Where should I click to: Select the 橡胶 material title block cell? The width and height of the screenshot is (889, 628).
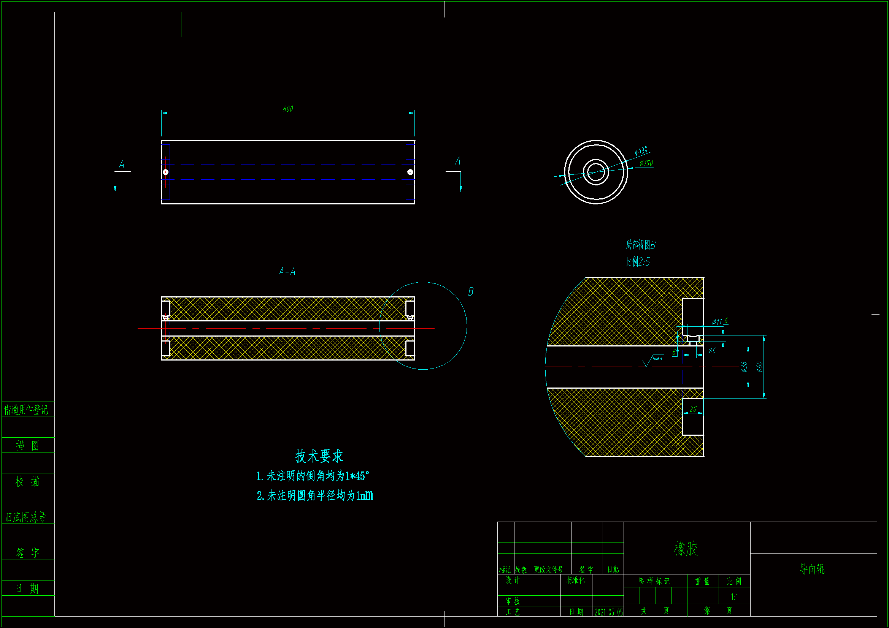click(x=686, y=548)
